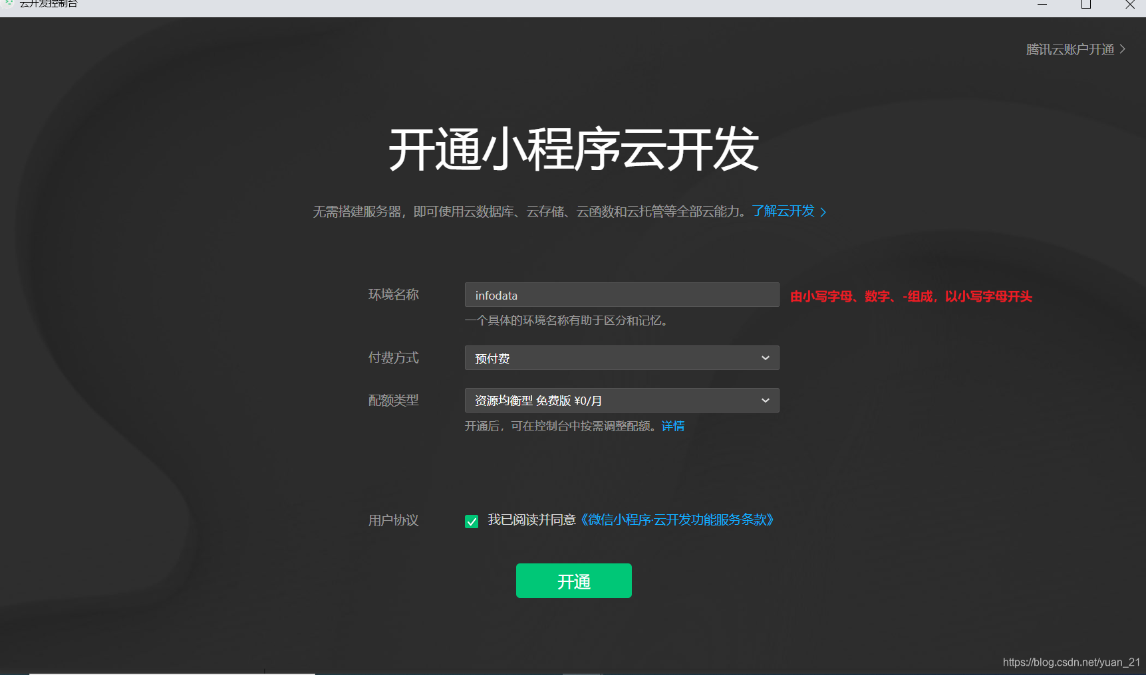Viewport: 1146px width, 675px height.
Task: Click the green 开通 button
Action: coord(574,581)
